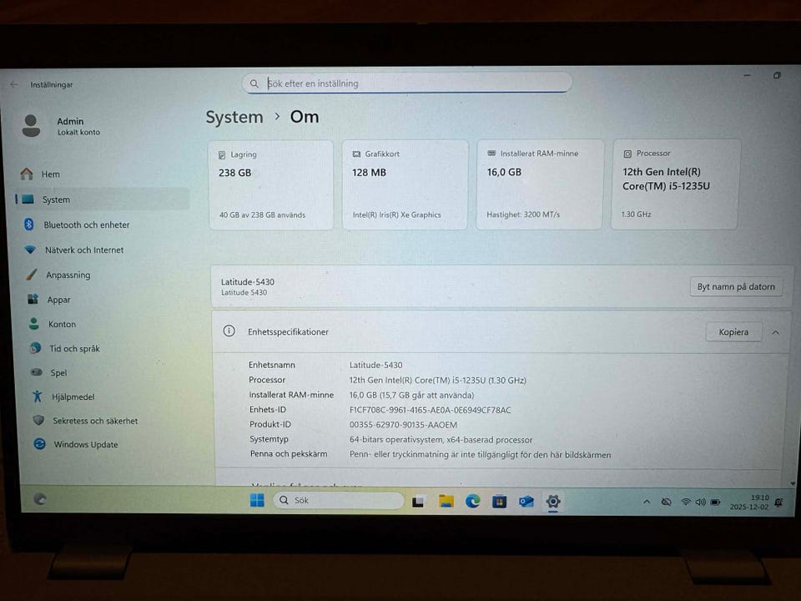The image size is (801, 601).
Task: Click the notification bell icon
Action: (778, 503)
